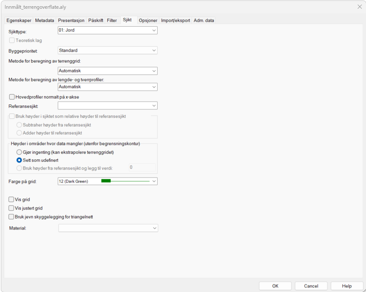Switch to the Opsjoner tab
Image resolution: width=366 pixels, height=292 pixels.
click(148, 20)
